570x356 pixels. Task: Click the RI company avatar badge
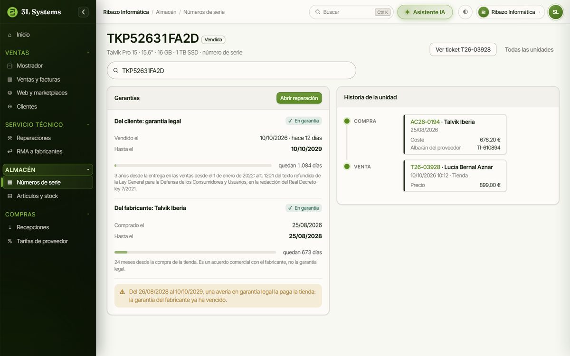pyautogui.click(x=484, y=12)
